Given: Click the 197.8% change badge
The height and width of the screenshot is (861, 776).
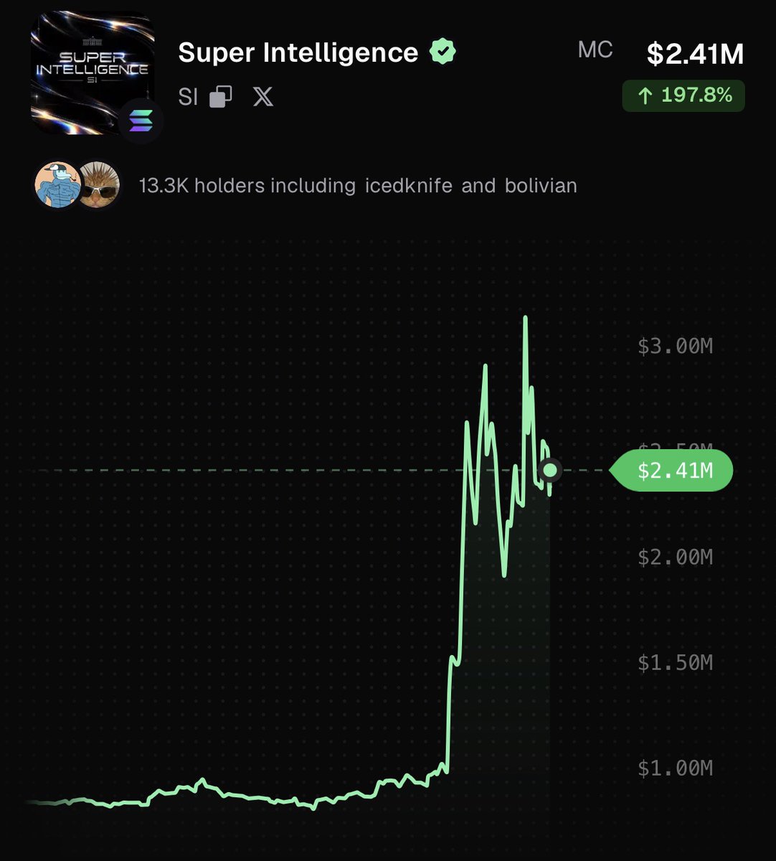Looking at the screenshot, I should [x=683, y=96].
